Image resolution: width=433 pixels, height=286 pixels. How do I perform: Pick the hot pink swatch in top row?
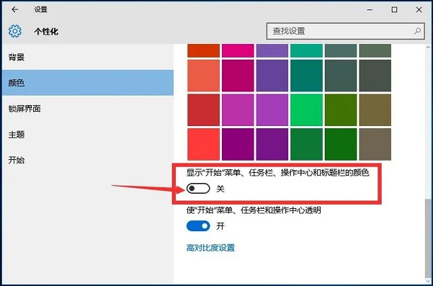[x=238, y=51]
